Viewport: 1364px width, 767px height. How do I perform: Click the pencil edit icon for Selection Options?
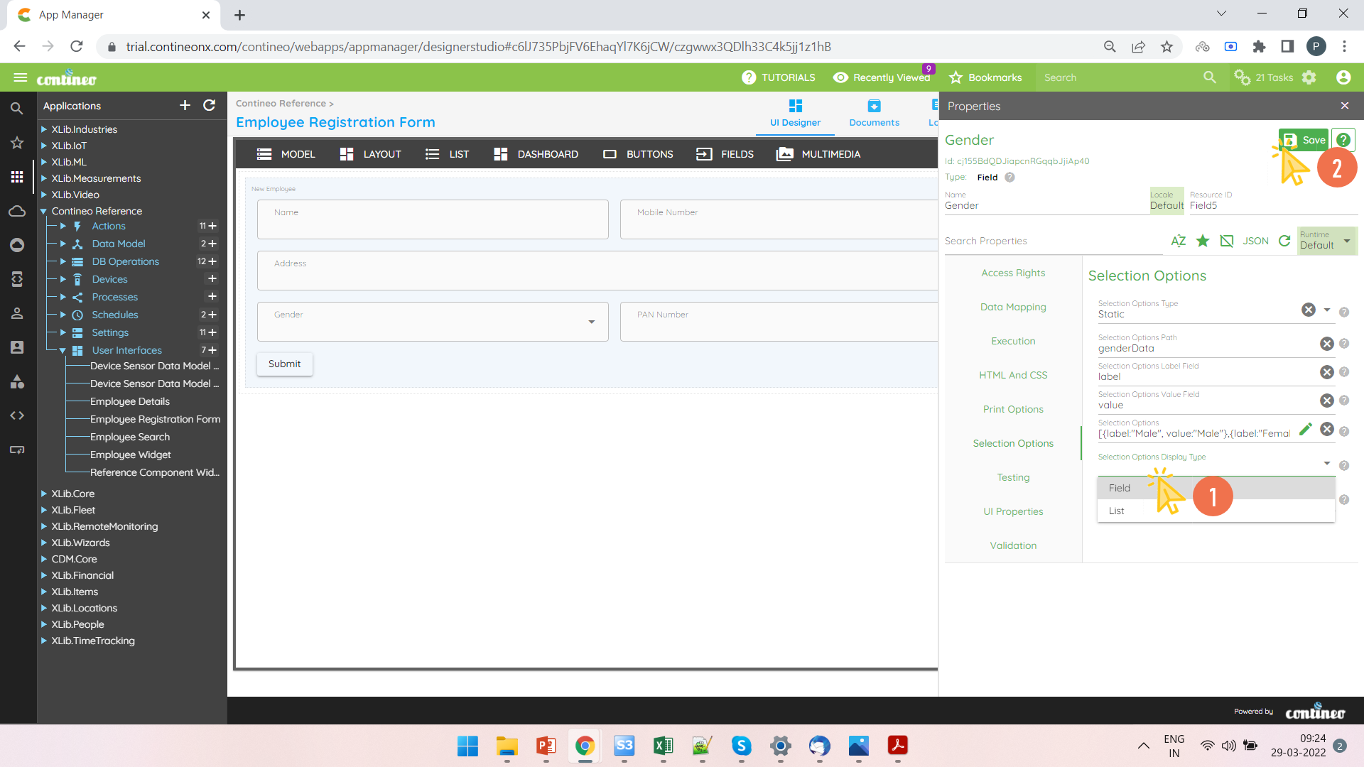click(x=1305, y=429)
